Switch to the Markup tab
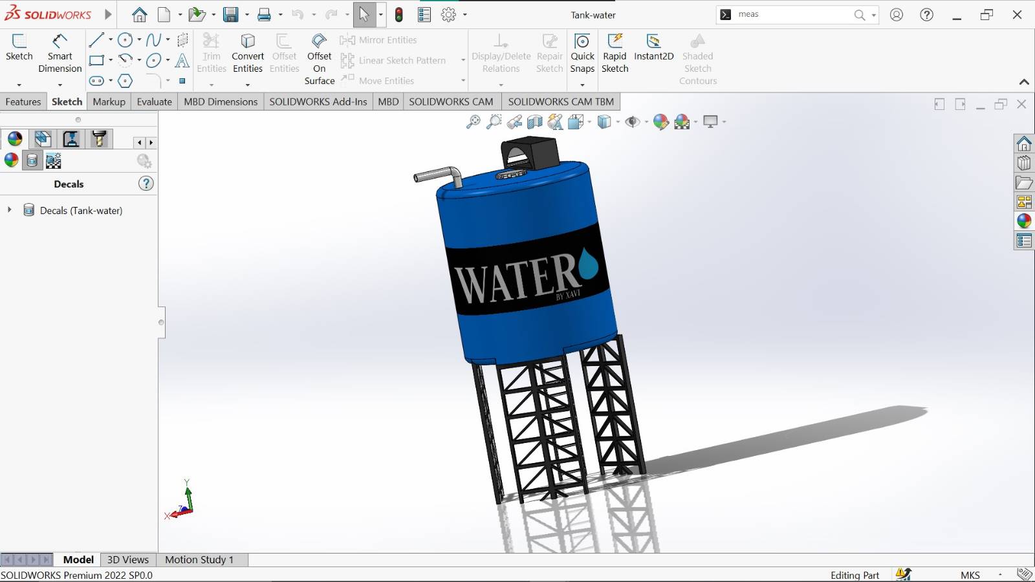 click(x=109, y=102)
